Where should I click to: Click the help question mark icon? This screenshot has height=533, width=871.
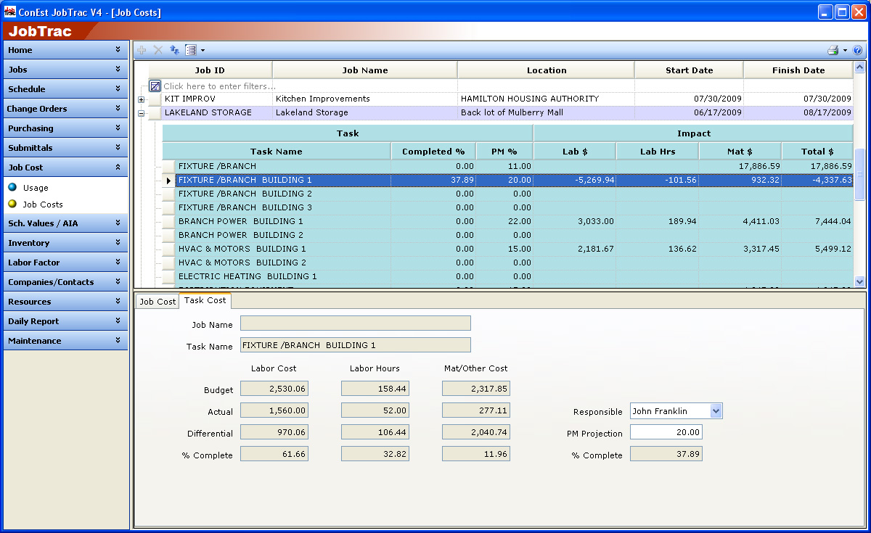coord(857,50)
